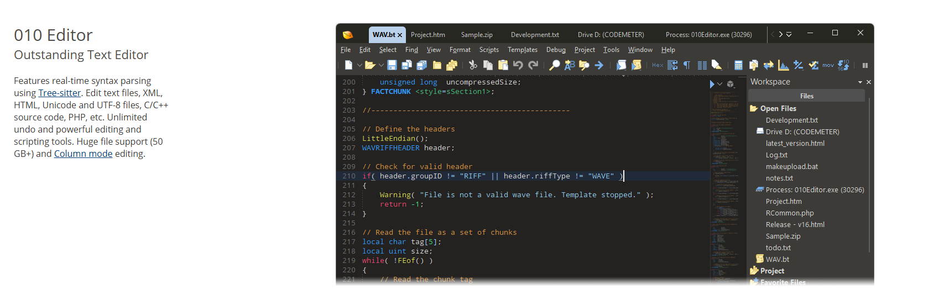Open the Workspace panel options dropdown

(x=860, y=82)
